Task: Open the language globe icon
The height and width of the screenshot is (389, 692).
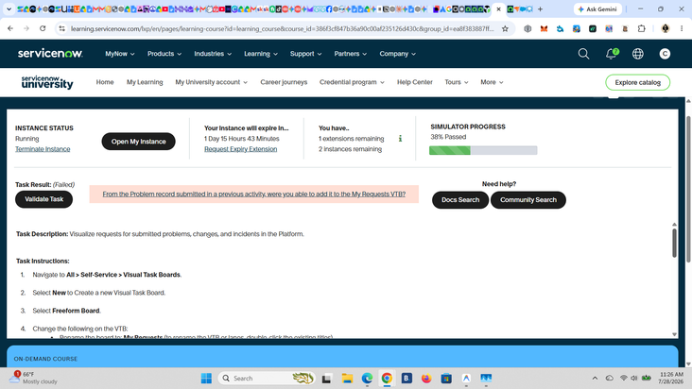Action: coord(638,54)
